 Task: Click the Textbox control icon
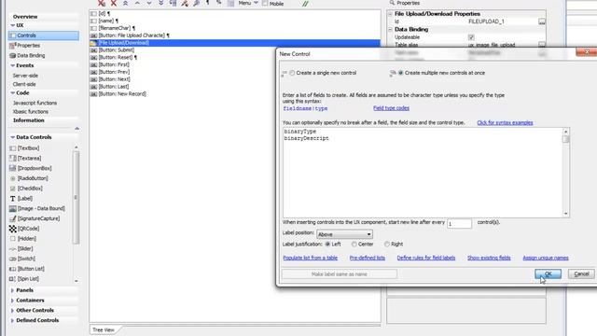[x=12, y=148]
